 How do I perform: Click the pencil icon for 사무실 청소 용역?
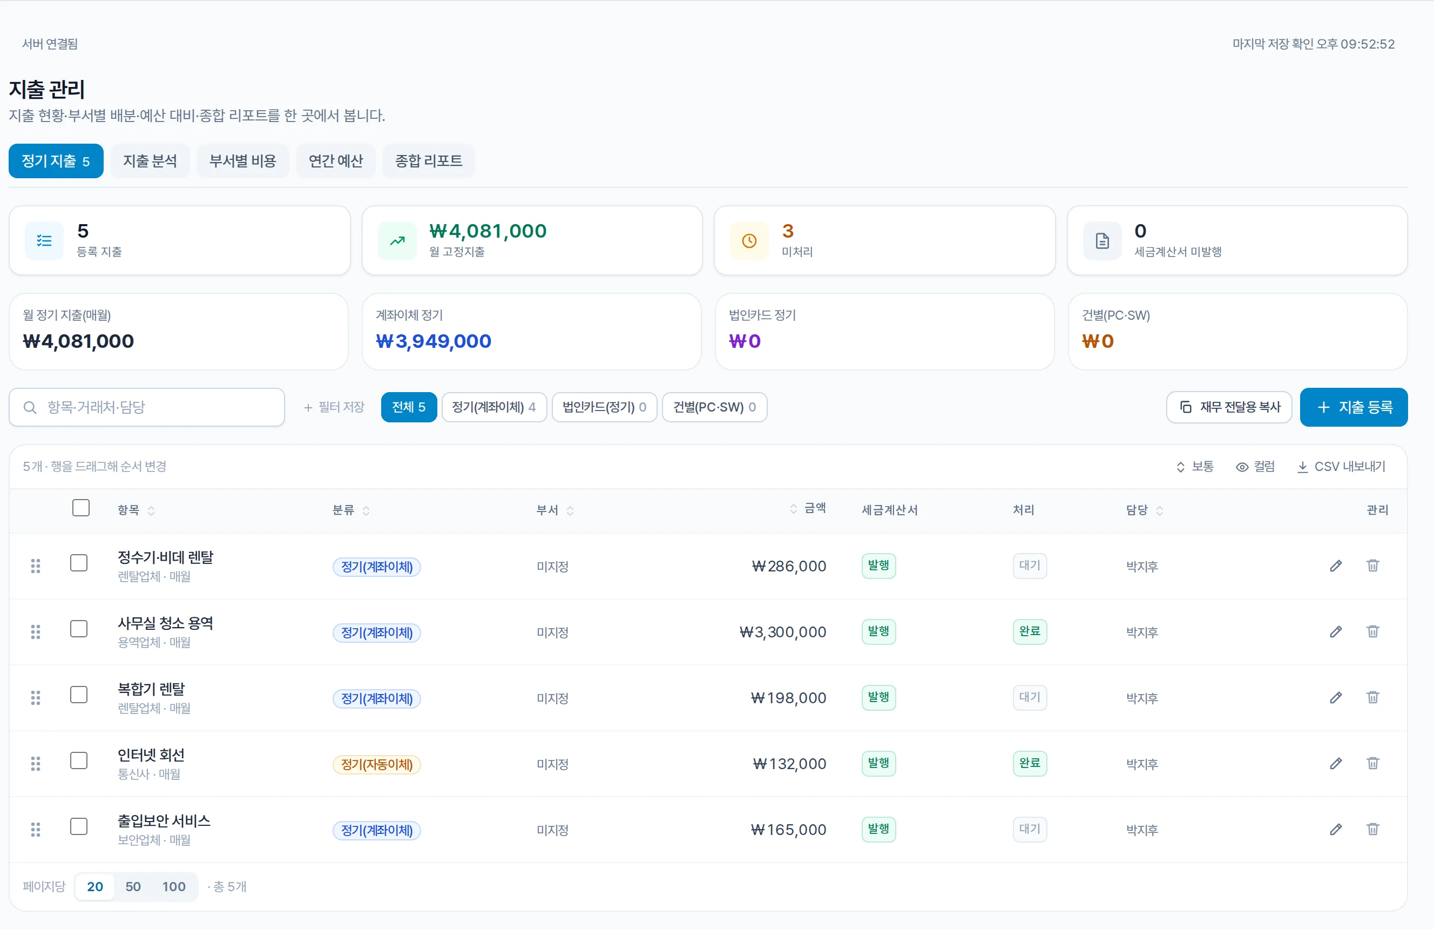pyautogui.click(x=1336, y=631)
